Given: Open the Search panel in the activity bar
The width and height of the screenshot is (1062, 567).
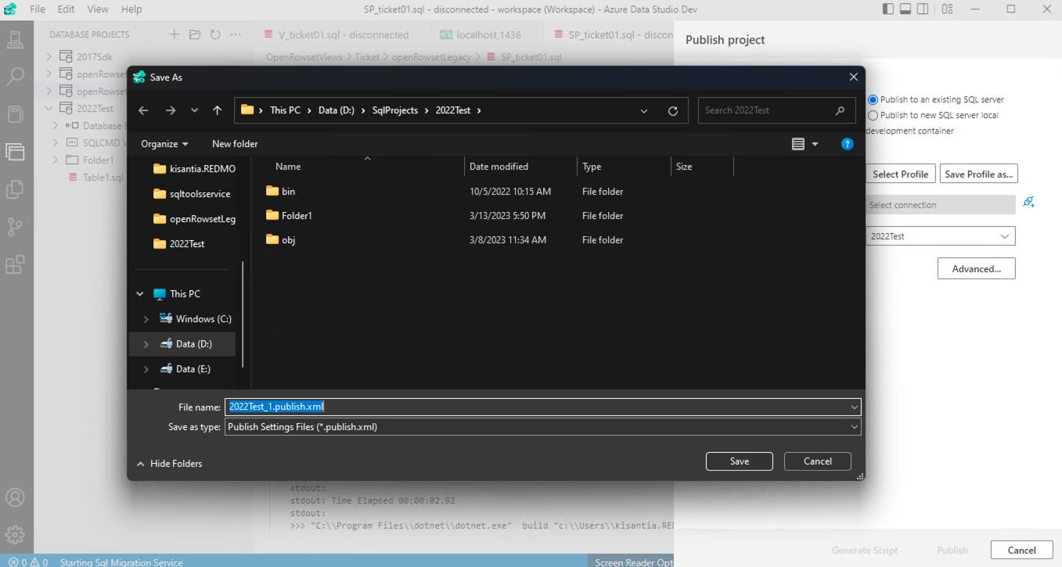Looking at the screenshot, I should point(16,76).
